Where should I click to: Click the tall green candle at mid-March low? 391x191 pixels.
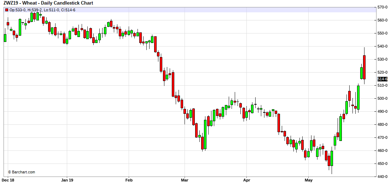tap(205, 135)
